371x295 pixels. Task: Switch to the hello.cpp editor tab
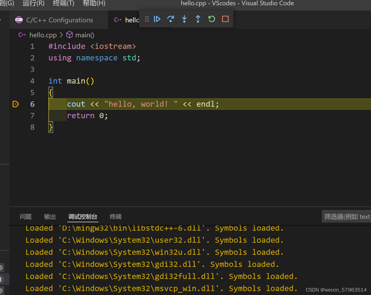tap(126, 20)
